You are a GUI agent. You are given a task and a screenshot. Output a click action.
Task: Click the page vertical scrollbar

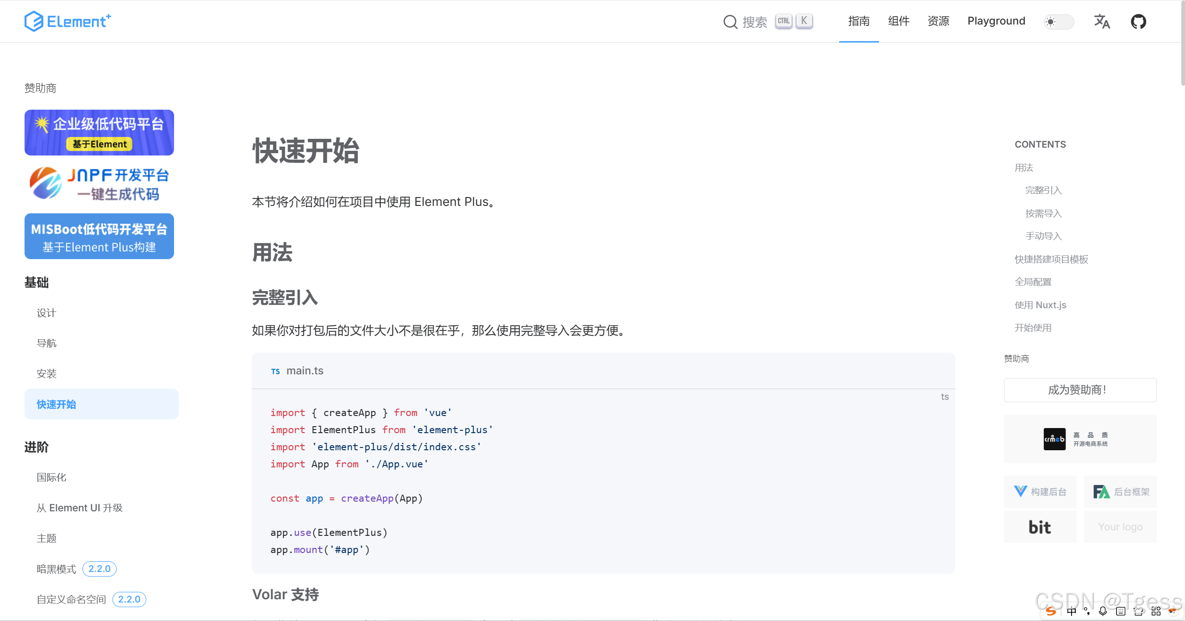click(x=1182, y=44)
